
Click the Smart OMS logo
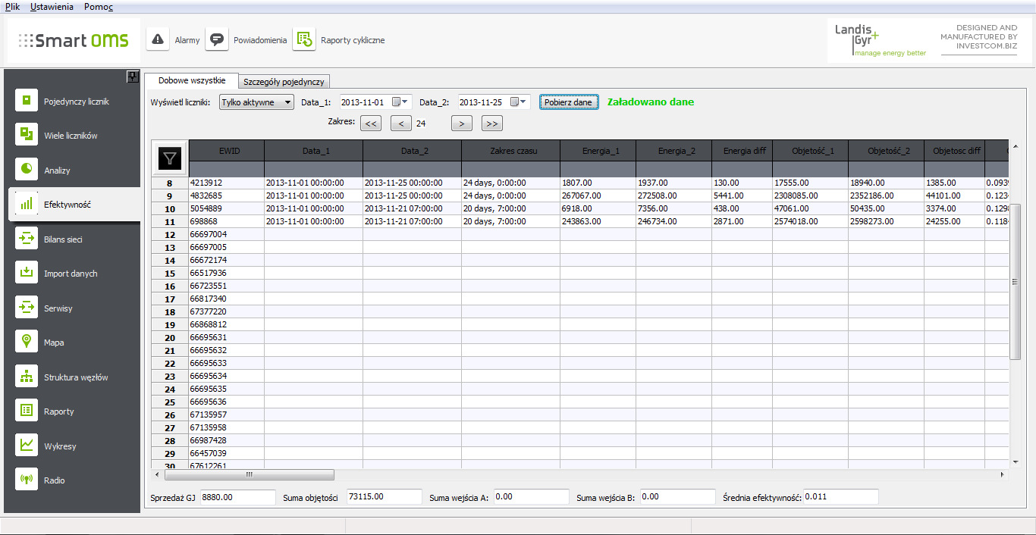74,40
